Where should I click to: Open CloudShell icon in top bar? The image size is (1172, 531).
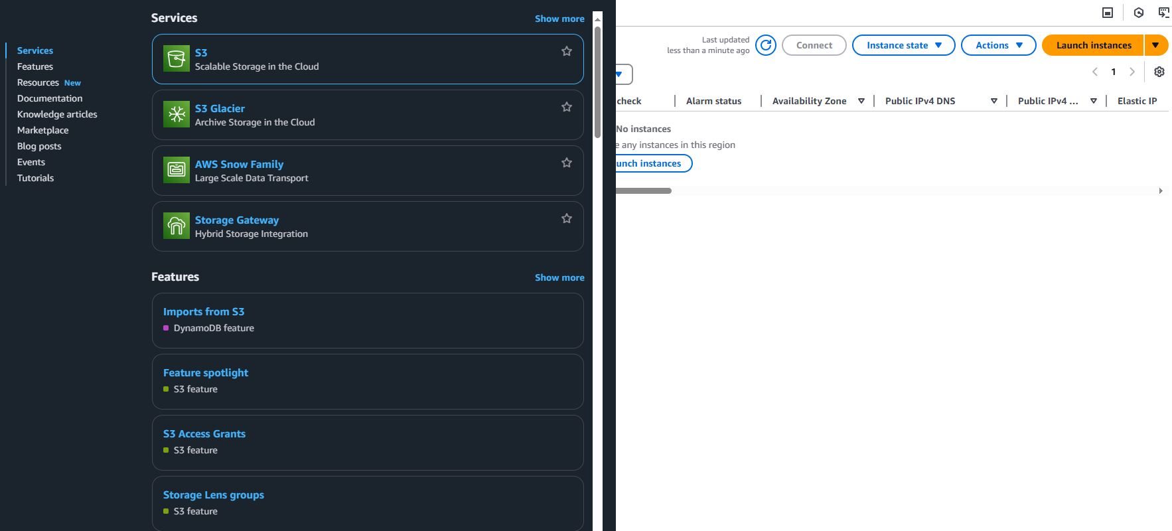[1108, 13]
